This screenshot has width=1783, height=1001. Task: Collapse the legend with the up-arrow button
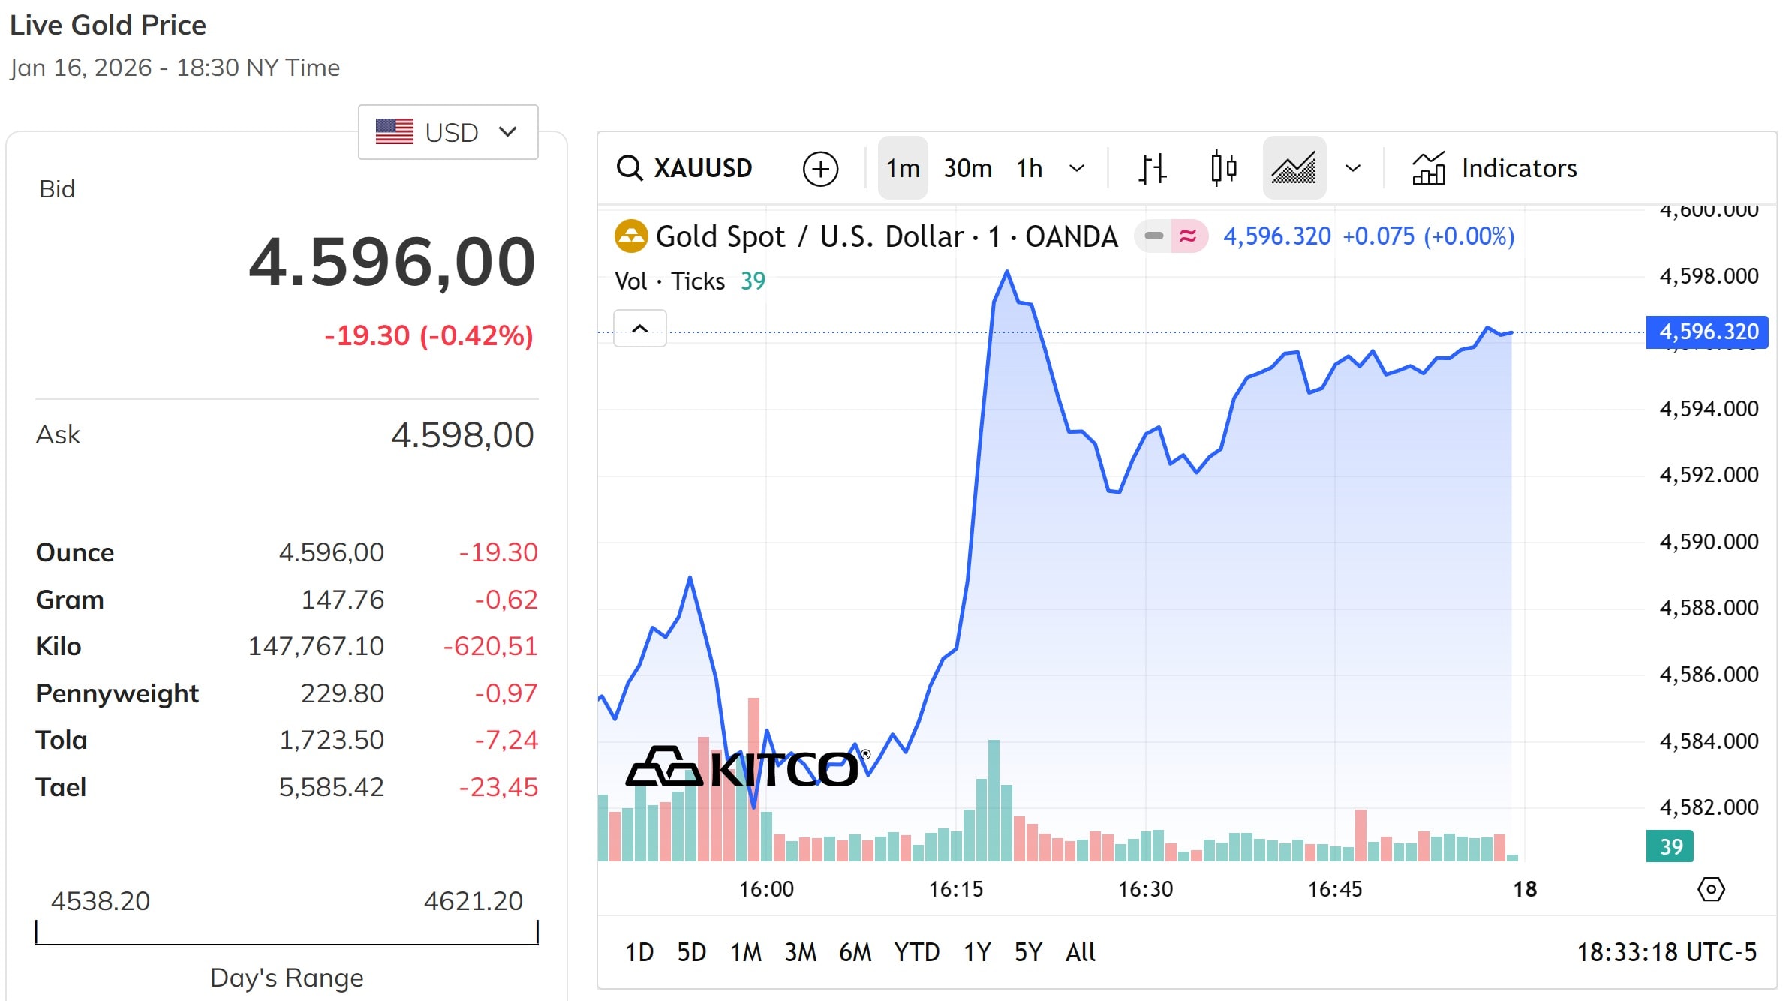tap(639, 328)
